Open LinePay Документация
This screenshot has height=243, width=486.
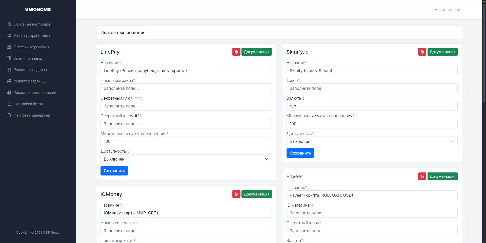coord(257,52)
